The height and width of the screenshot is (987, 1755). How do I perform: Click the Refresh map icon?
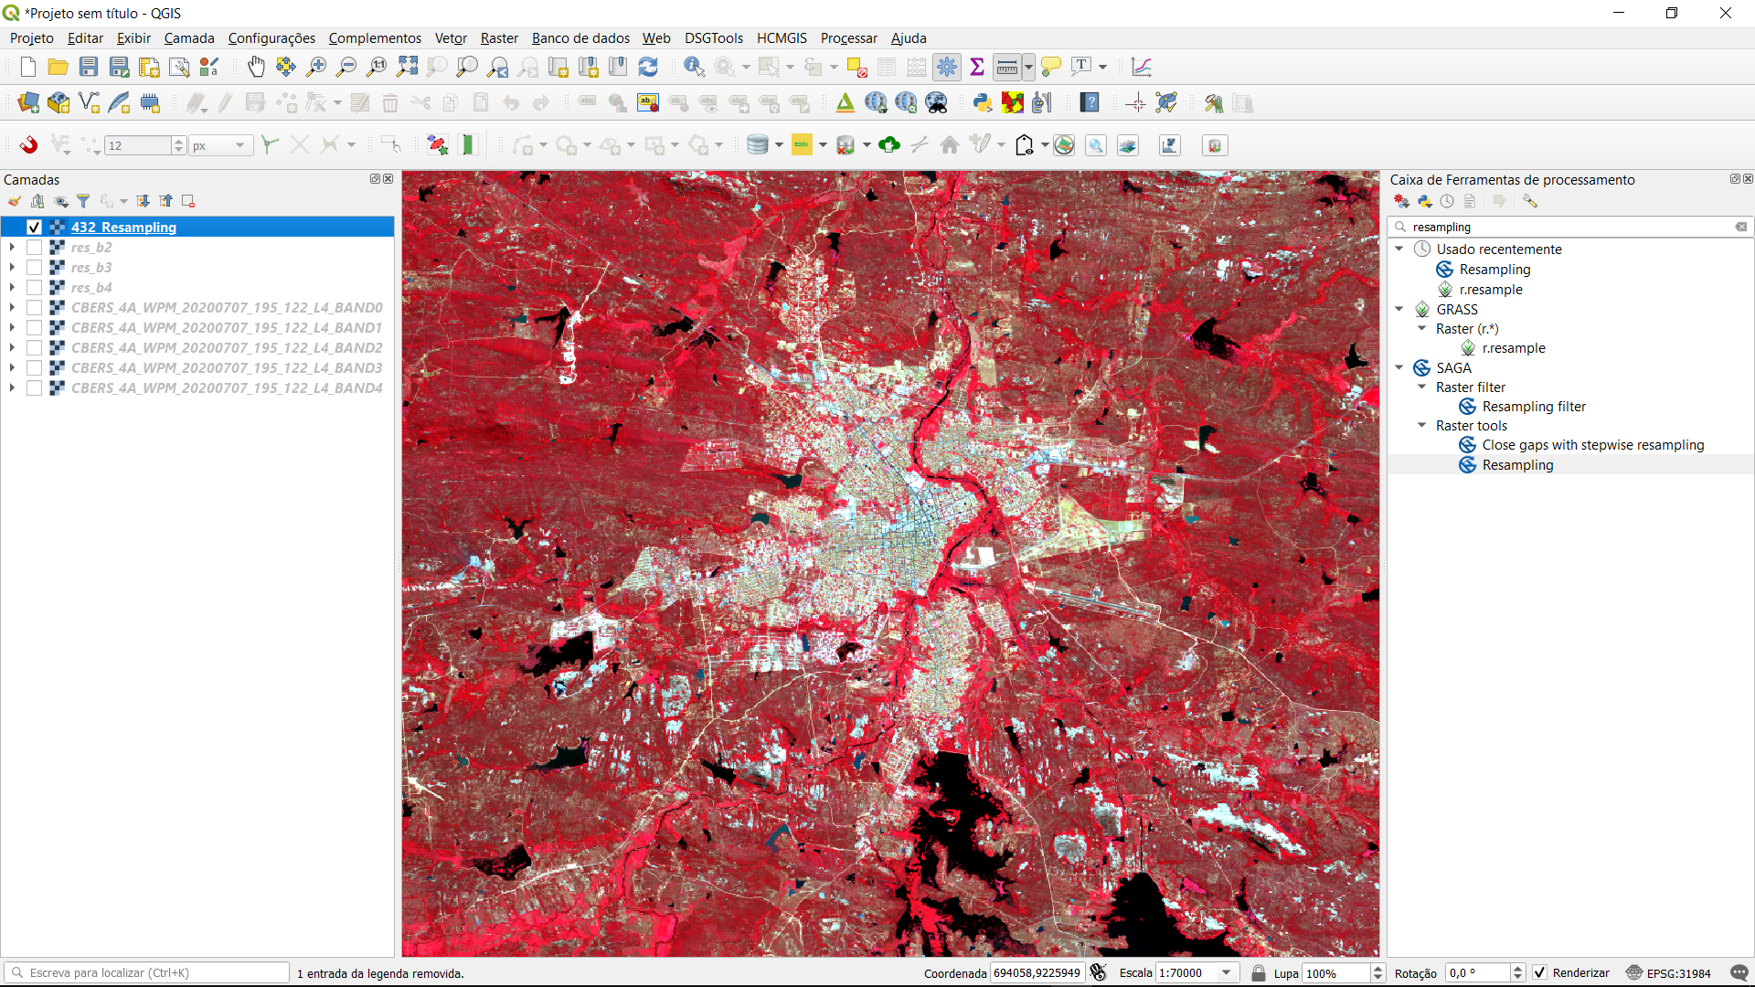648,67
